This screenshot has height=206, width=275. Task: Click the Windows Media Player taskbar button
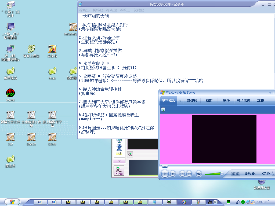point(184,202)
